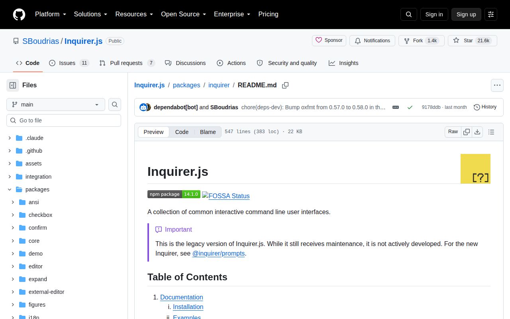Go to Pricing page
Viewport: 510px width, 319px height.
[268, 14]
